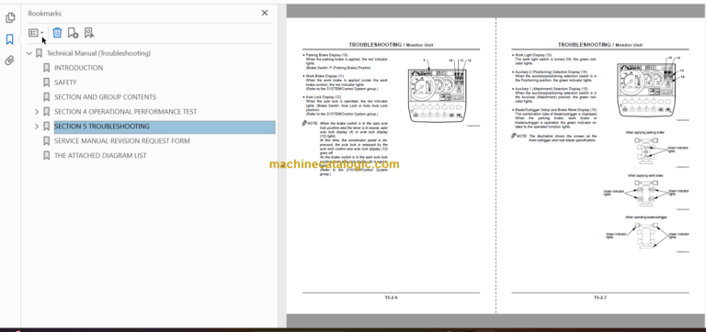
Task: Click the monitor unit diagram on page T5-2-7
Action: (646, 89)
